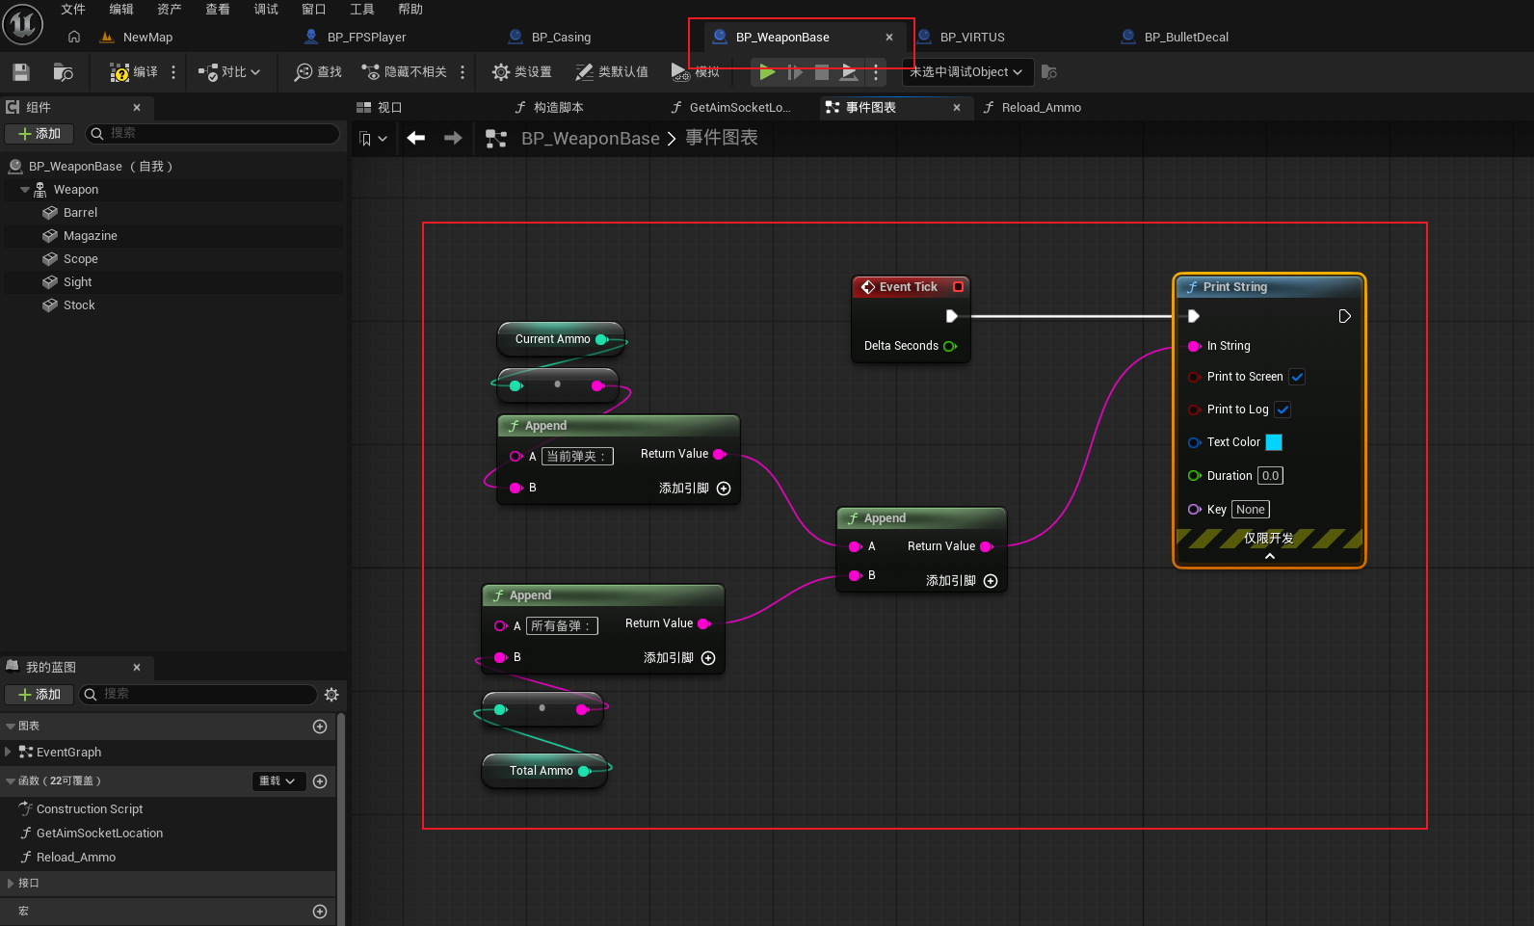
Task: Add pin on the middle Append node
Action: click(991, 581)
